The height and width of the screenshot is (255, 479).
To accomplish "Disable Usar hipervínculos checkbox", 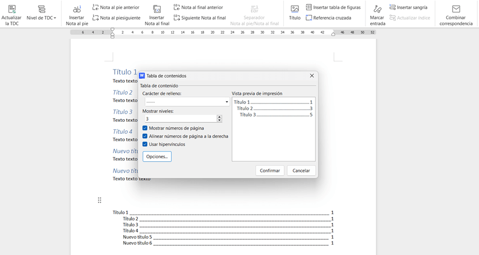I will coord(145,144).
